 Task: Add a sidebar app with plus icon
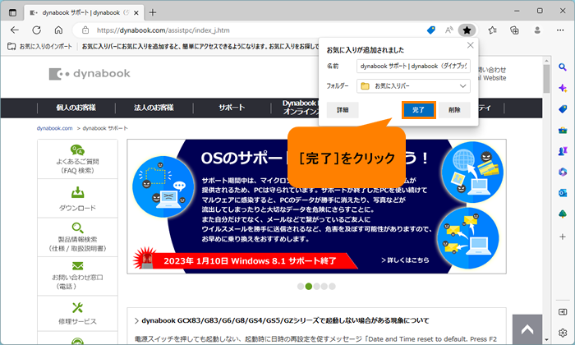563,237
